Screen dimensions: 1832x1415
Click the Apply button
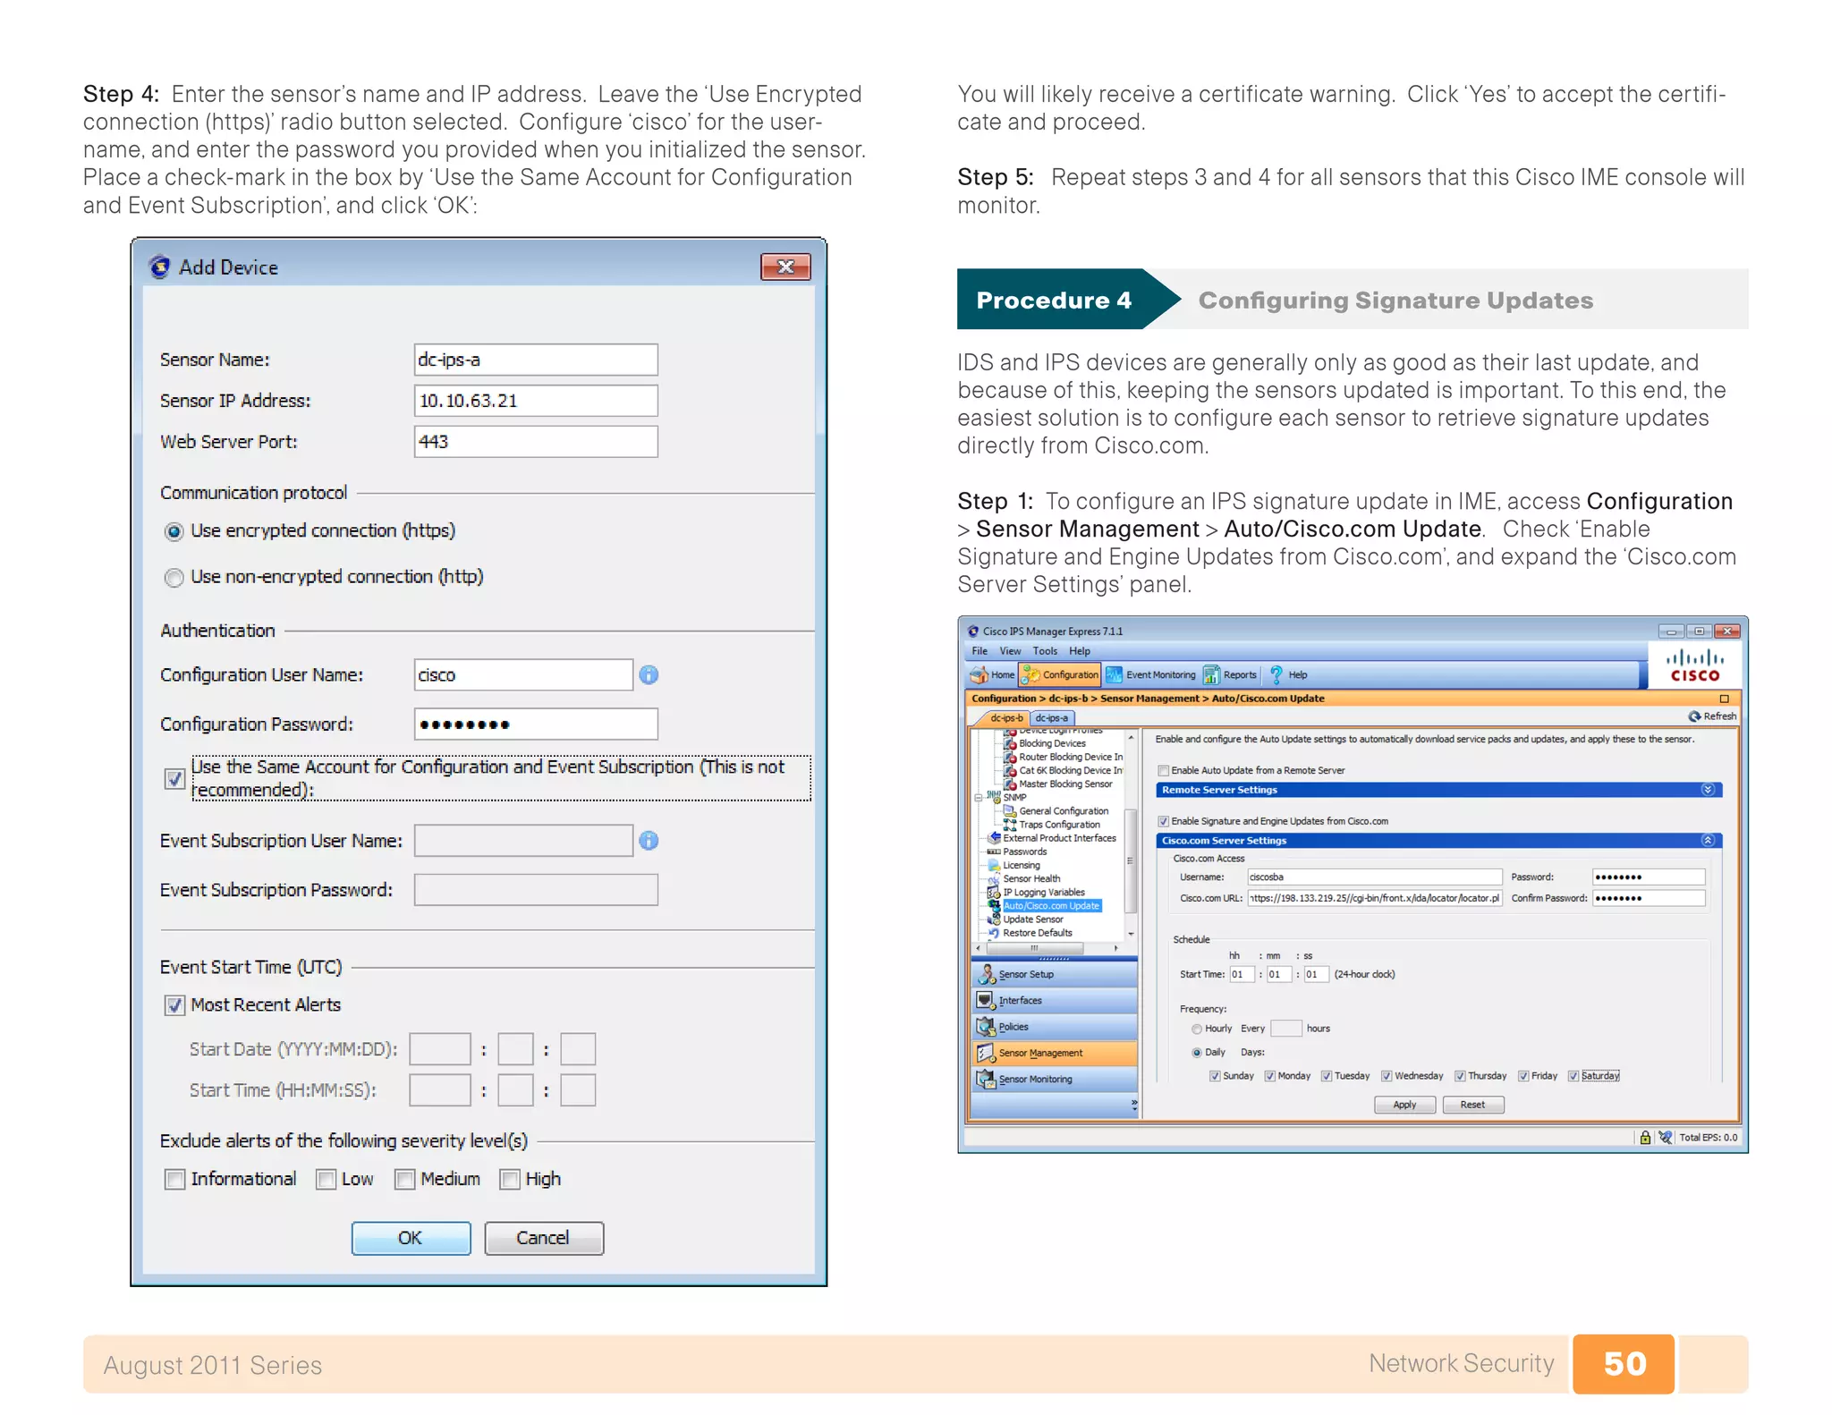point(1404,1105)
